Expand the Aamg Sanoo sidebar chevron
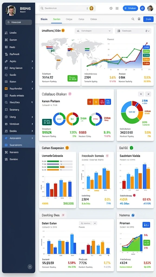The image size is (156, 277). 32,68
